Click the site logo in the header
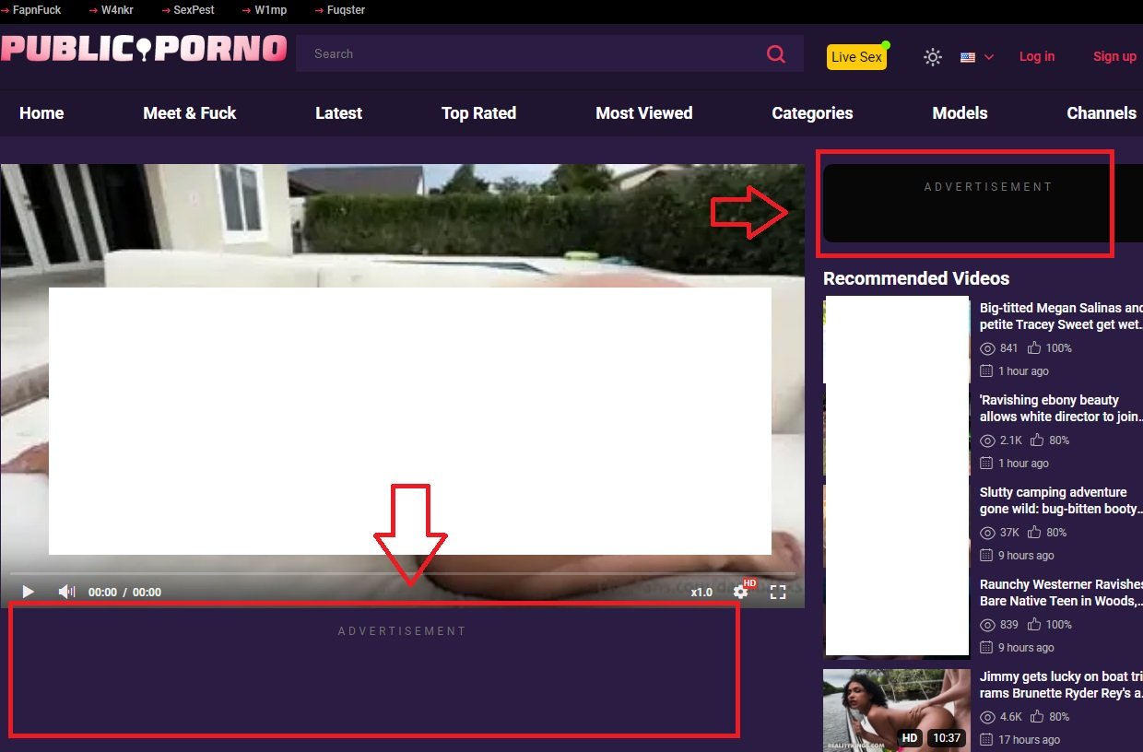This screenshot has height=752, width=1143. [x=144, y=49]
